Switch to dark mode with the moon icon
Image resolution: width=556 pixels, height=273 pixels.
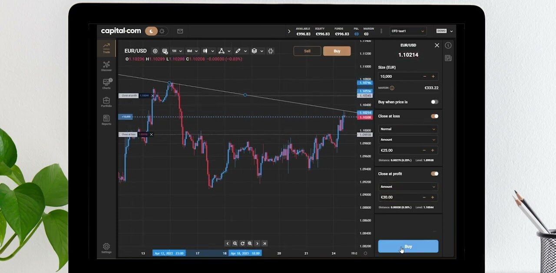151,31
